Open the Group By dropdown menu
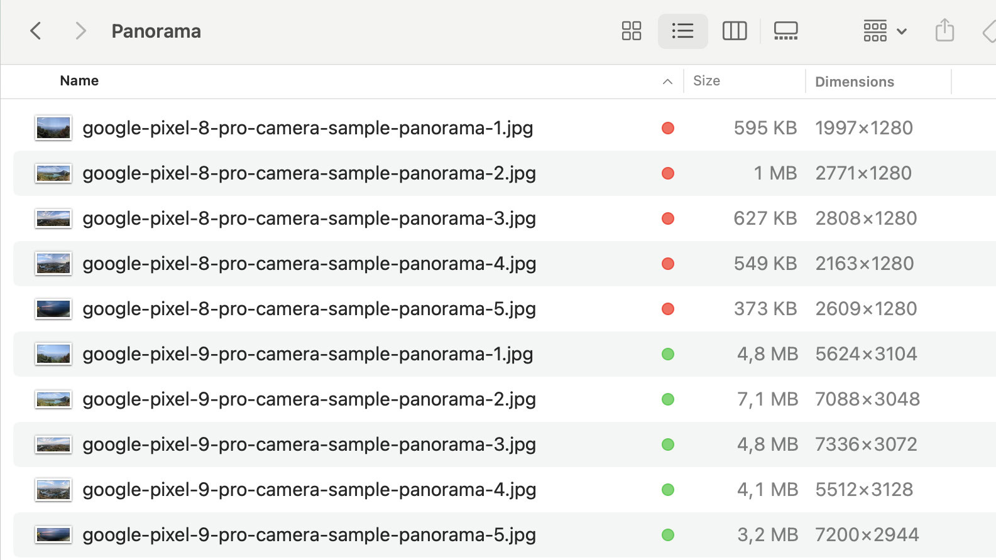996x560 pixels. 885,31
